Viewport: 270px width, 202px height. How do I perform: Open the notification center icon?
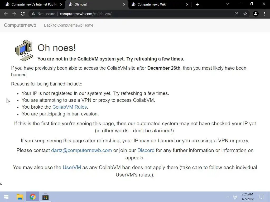coord(261,197)
